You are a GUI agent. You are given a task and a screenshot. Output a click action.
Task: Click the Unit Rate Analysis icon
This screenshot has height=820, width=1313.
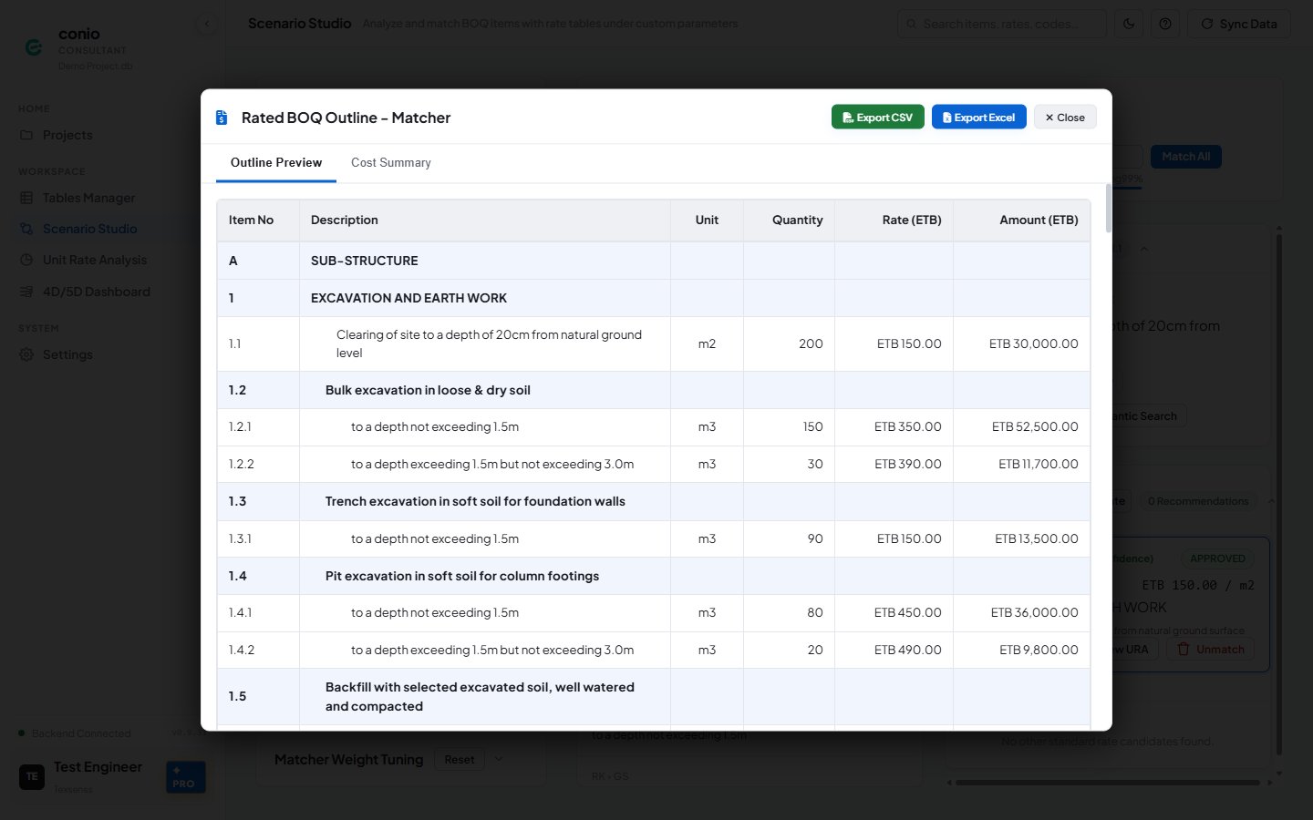[x=26, y=260]
